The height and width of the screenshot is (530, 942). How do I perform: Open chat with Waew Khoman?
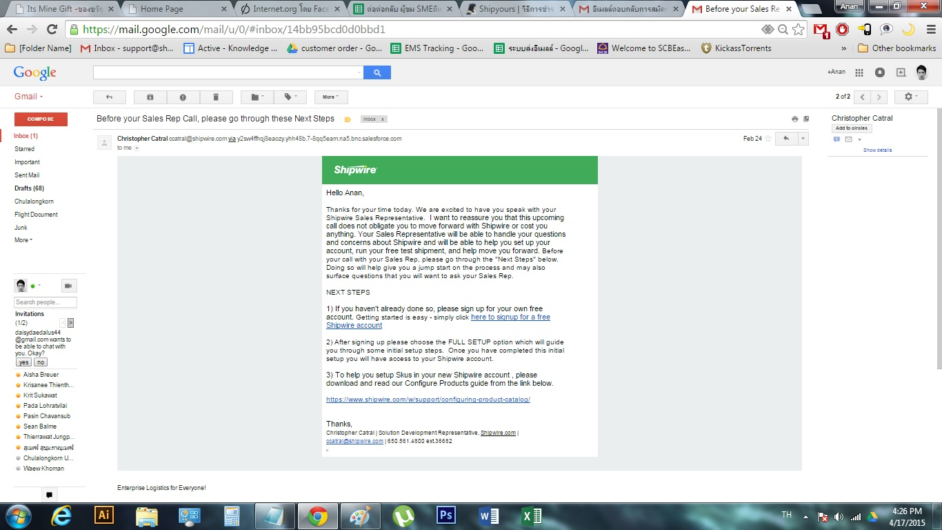[43, 469]
